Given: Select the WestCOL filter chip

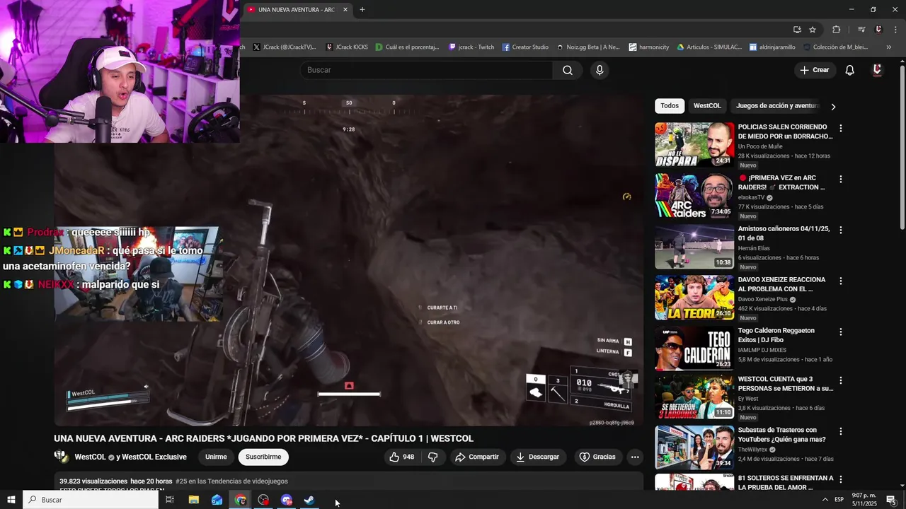Looking at the screenshot, I should 707,106.
